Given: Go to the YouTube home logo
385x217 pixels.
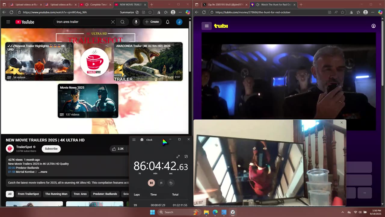Looking at the screenshot, I should (x=25, y=22).
